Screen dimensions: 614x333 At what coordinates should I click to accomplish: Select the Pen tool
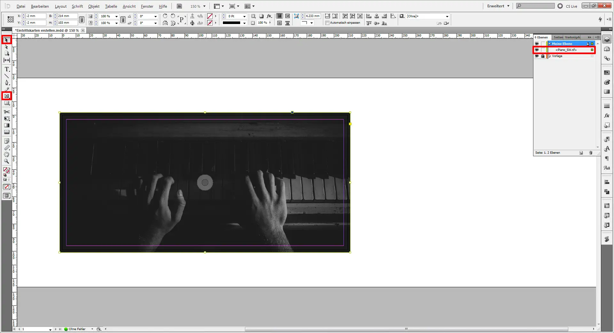(6, 83)
